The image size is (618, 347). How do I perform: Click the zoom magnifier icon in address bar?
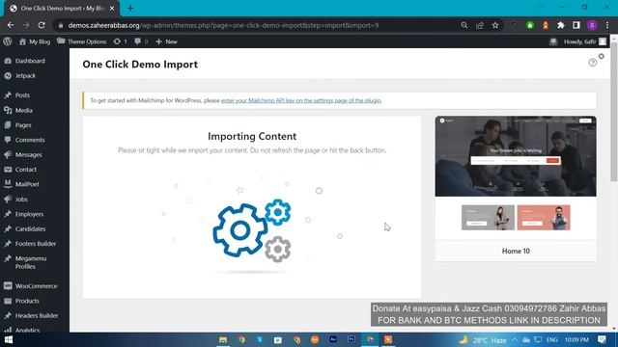(463, 25)
